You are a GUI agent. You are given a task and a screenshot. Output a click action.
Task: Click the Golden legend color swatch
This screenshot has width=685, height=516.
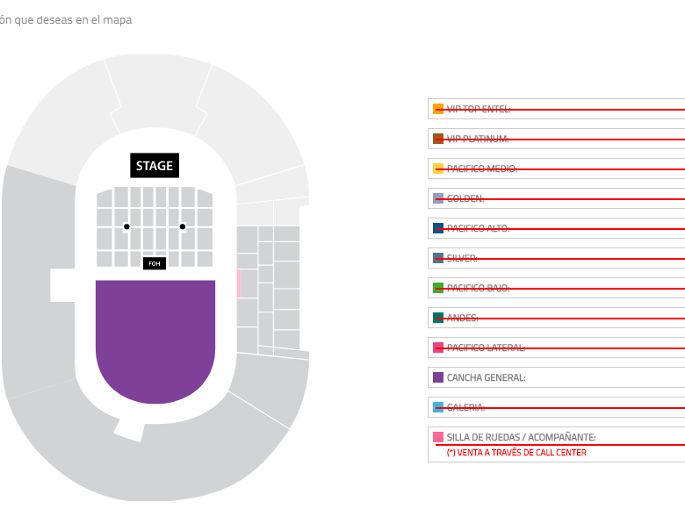point(438,198)
